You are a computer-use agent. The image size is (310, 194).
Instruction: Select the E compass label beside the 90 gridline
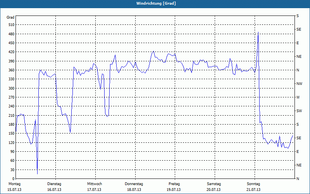point(298,152)
